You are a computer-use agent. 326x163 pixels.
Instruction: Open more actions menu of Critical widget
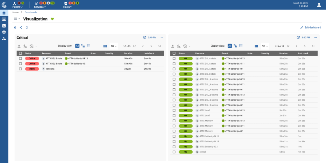pyautogui.click(x=162, y=37)
